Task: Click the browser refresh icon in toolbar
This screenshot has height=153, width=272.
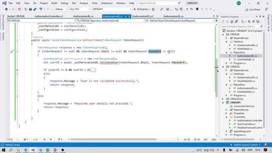Action: [153, 9]
